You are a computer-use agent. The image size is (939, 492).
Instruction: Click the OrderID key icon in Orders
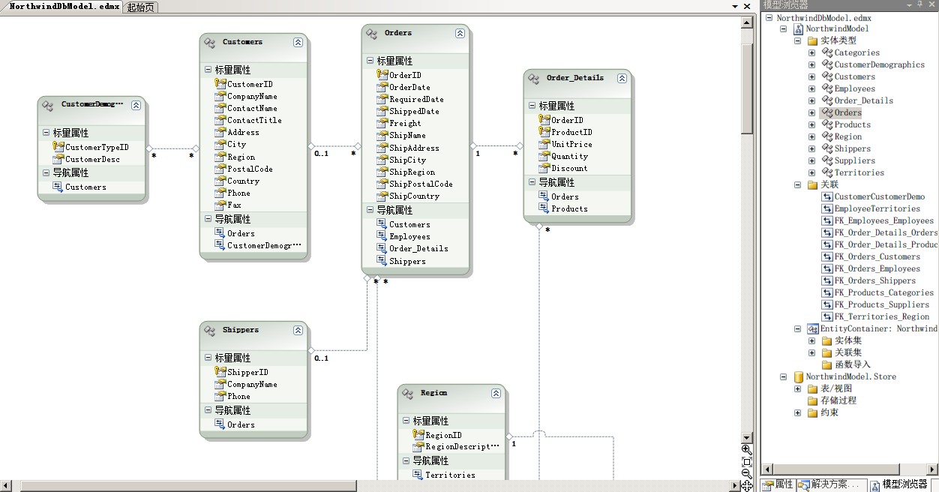(382, 75)
